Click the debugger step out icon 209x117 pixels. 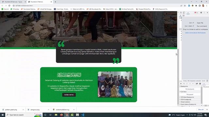[x=190, y=84]
